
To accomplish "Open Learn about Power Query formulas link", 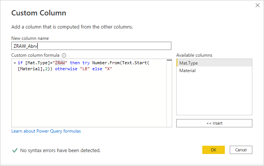I will pos(46,131).
